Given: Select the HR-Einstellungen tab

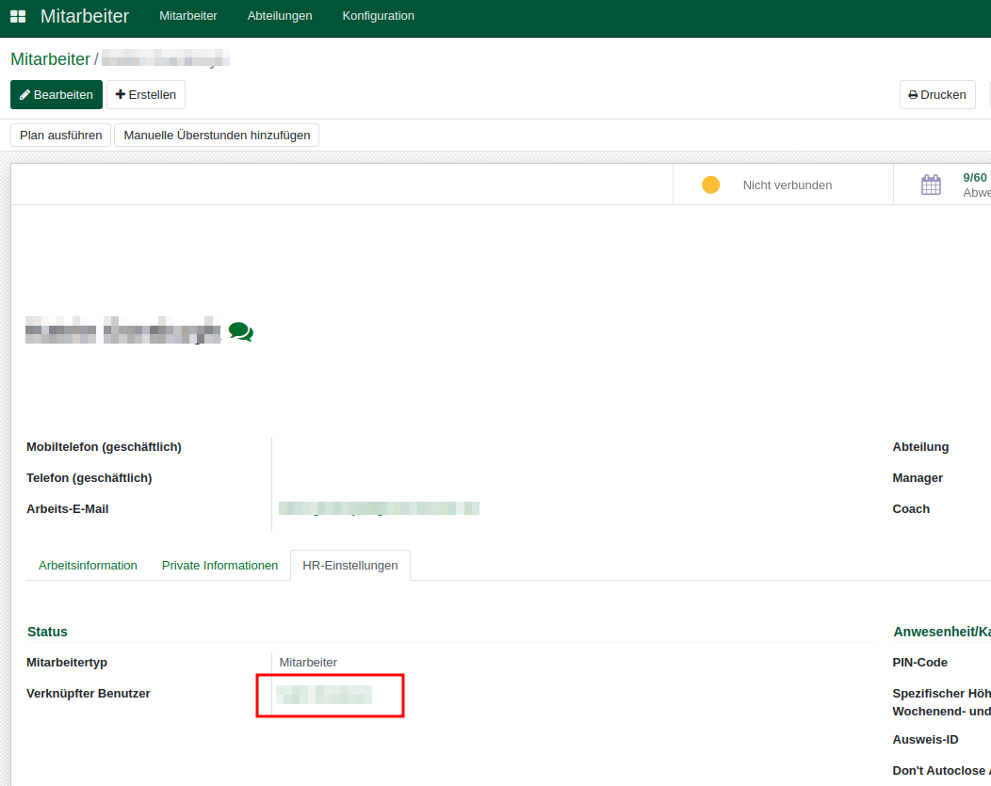Looking at the screenshot, I should point(350,566).
